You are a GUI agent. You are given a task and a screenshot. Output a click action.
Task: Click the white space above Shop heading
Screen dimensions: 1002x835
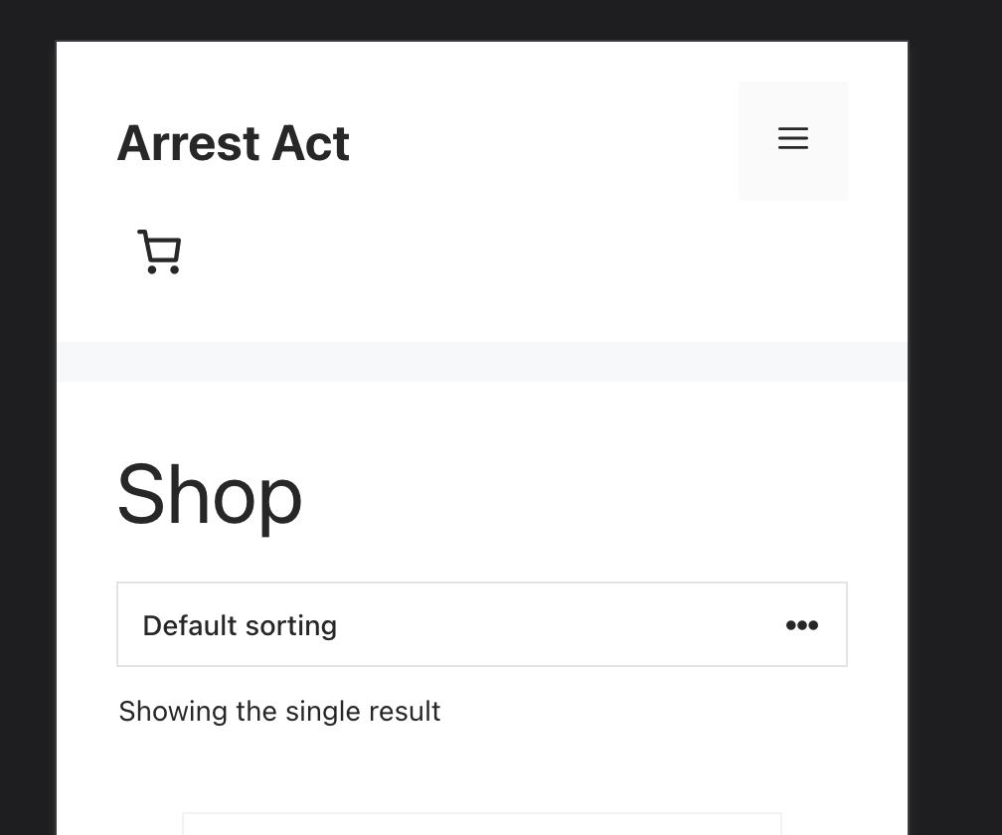pos(482,418)
